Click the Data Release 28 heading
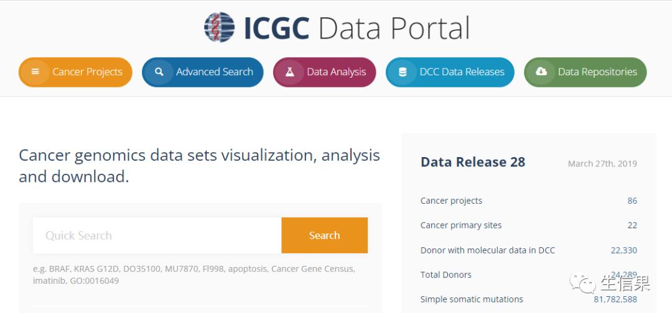Viewport: 672px width, 313px height. click(473, 163)
